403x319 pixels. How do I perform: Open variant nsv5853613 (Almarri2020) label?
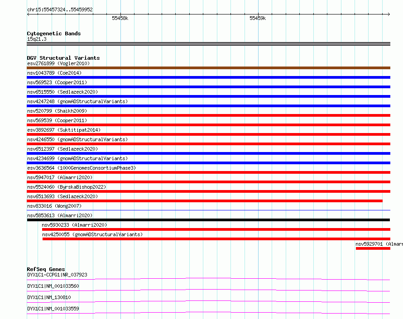point(60,215)
